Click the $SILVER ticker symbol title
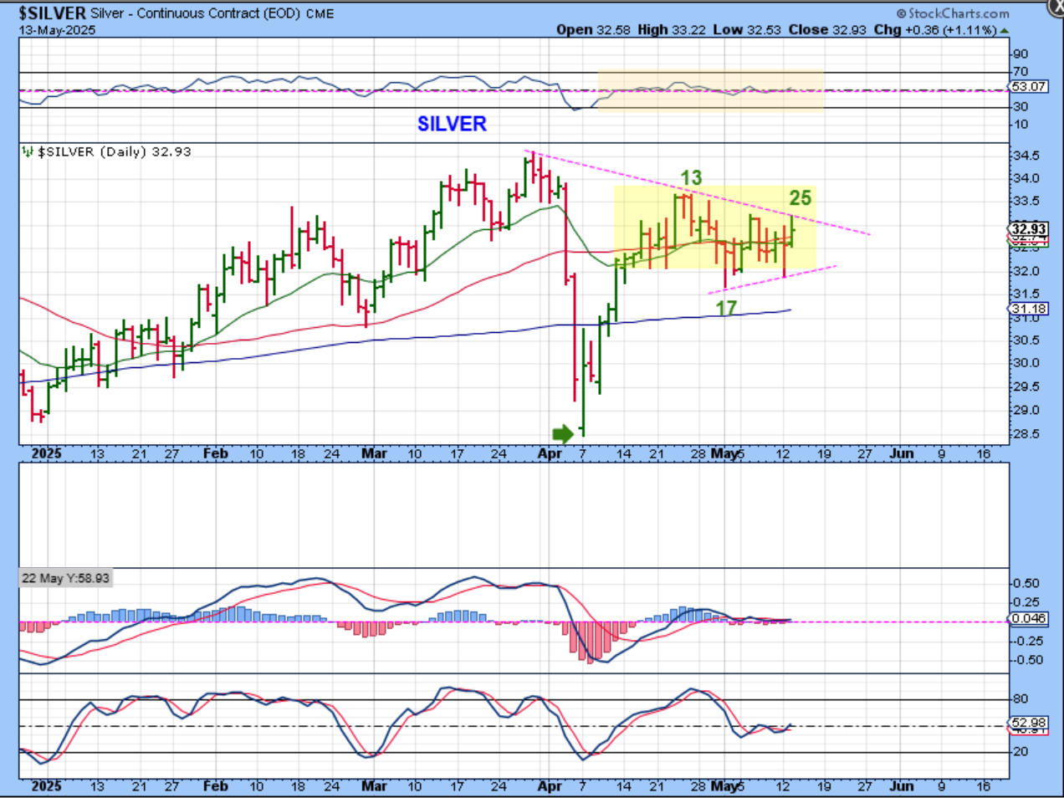Image resolution: width=1064 pixels, height=798 pixels. click(52, 13)
